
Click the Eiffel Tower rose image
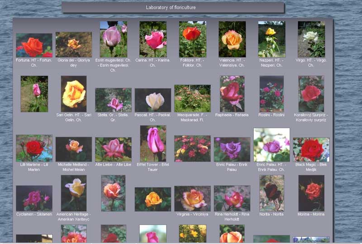(x=153, y=144)
